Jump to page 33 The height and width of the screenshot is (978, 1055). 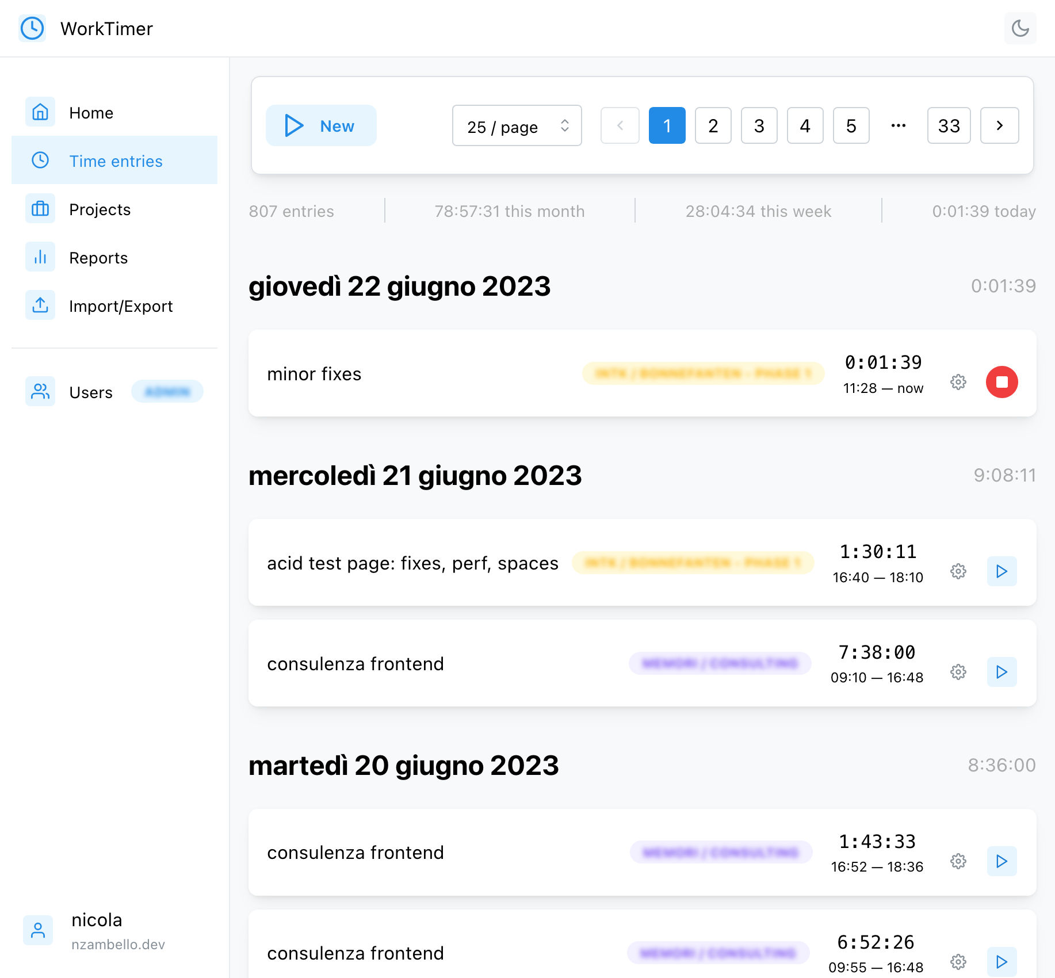click(949, 125)
